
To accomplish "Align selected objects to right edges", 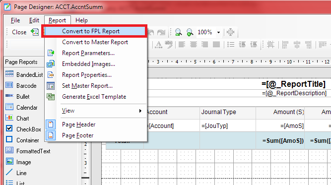I will point(308,45).
